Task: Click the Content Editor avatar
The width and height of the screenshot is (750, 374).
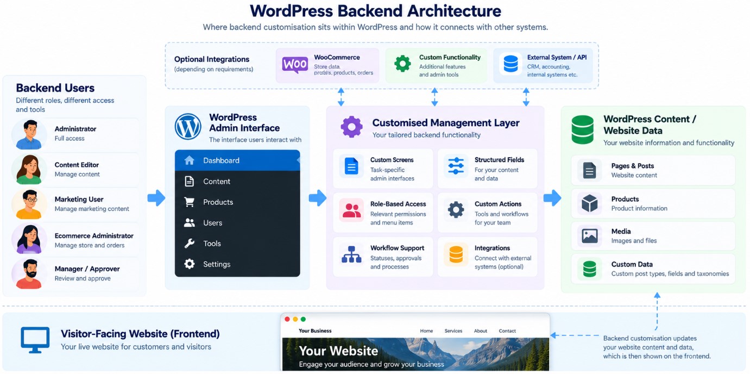Action: [x=29, y=169]
